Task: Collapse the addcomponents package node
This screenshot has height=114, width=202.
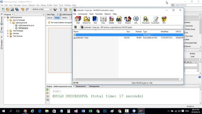Action: click(11, 23)
